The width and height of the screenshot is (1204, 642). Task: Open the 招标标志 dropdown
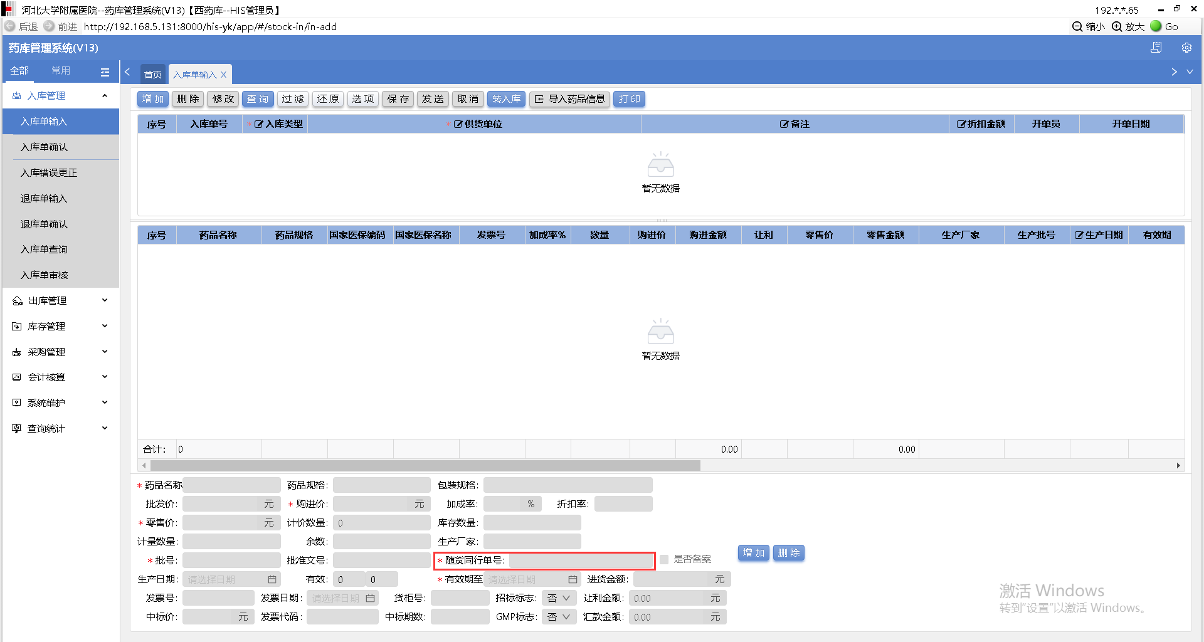click(559, 598)
